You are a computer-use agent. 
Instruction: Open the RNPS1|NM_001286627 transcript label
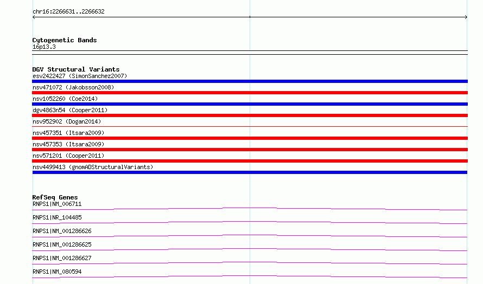click(x=62, y=258)
